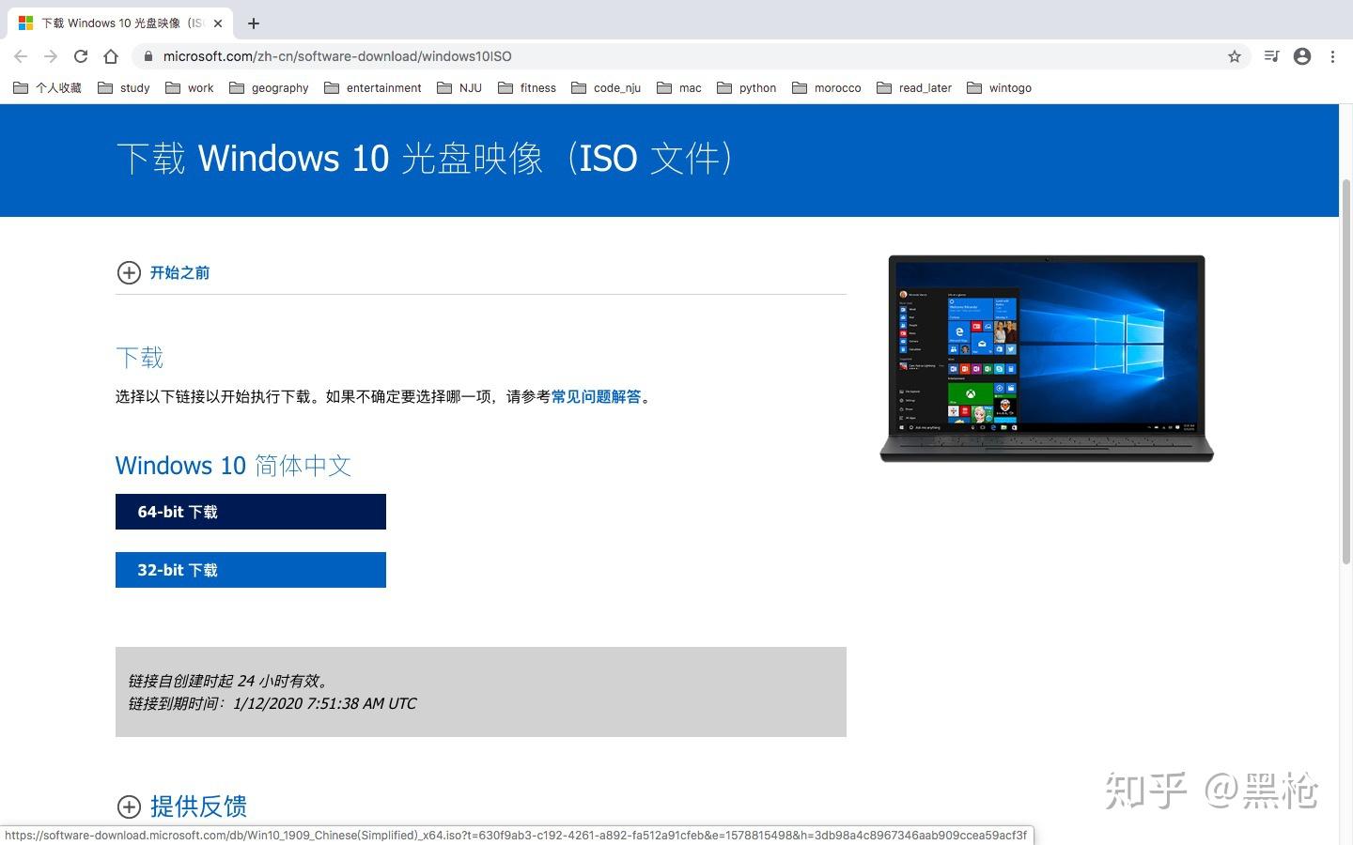Click the 32-bit 下载 button
This screenshot has height=845, width=1353.
(250, 570)
